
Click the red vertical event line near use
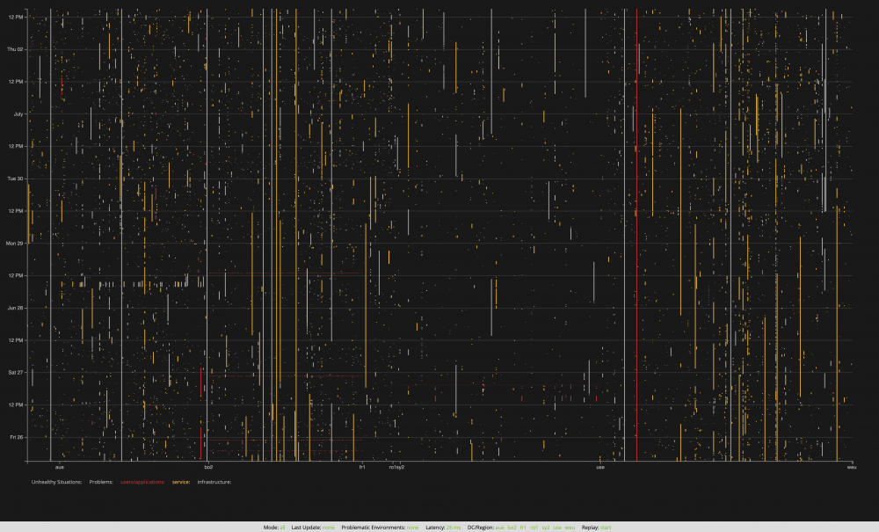click(636, 237)
